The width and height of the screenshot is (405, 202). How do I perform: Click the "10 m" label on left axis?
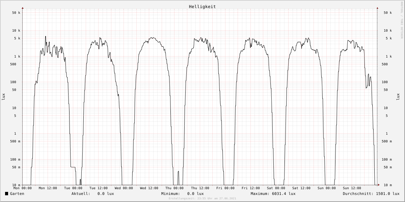coord(16,185)
